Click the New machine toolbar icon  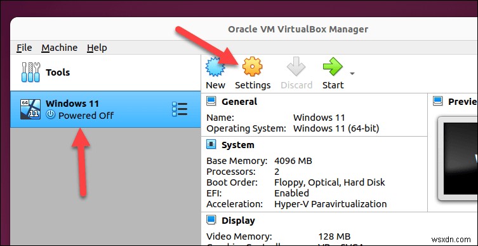coord(216,67)
